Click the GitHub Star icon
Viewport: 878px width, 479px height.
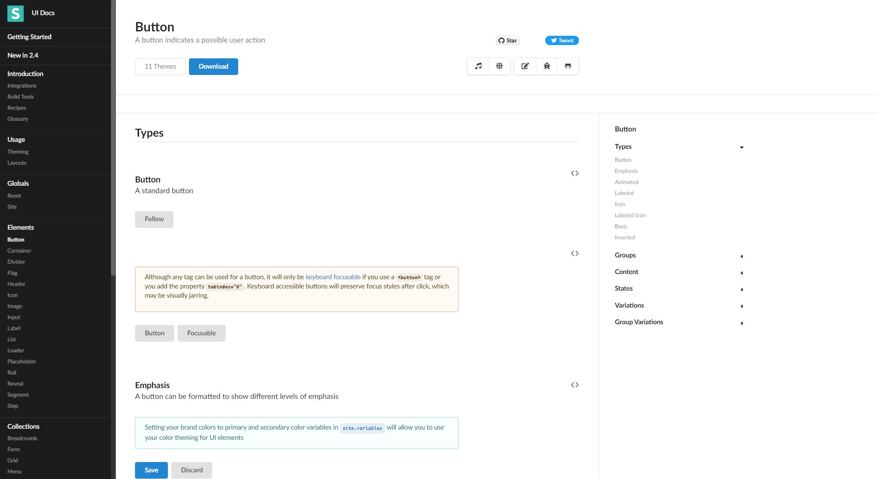pos(502,40)
